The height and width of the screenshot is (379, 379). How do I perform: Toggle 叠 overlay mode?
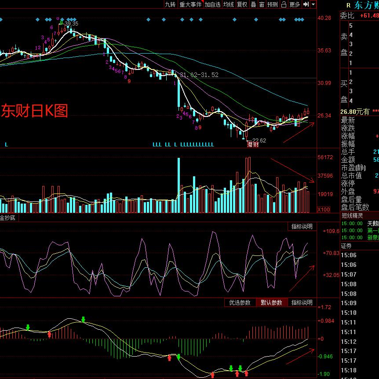(253, 4)
